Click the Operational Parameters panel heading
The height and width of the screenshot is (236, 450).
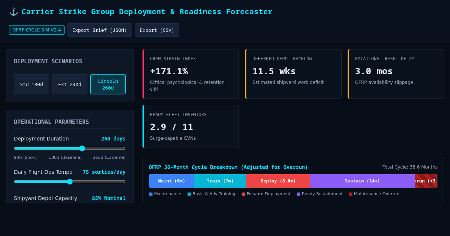click(51, 122)
